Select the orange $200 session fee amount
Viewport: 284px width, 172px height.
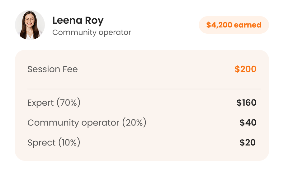tap(245, 69)
